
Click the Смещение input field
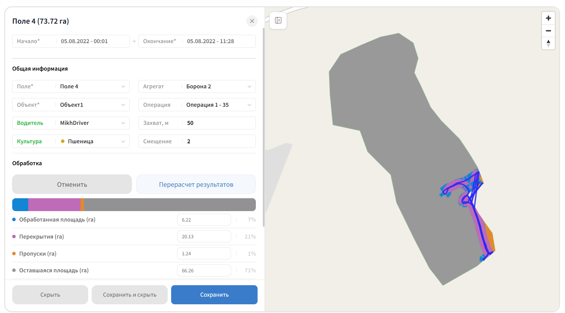(197, 141)
